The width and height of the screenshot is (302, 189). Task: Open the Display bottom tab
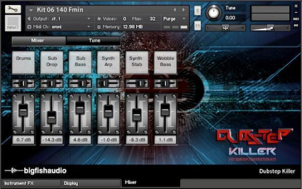(91, 183)
